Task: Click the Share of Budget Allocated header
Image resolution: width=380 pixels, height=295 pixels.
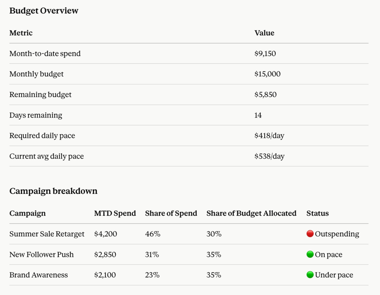Action: click(x=252, y=213)
